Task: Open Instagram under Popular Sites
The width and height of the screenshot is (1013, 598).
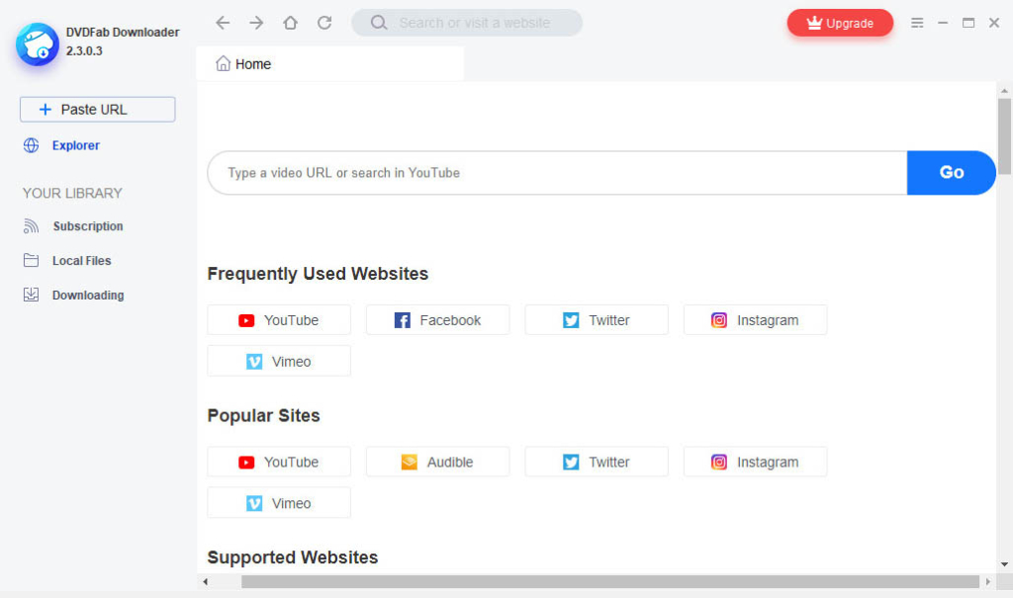Action: pos(755,463)
